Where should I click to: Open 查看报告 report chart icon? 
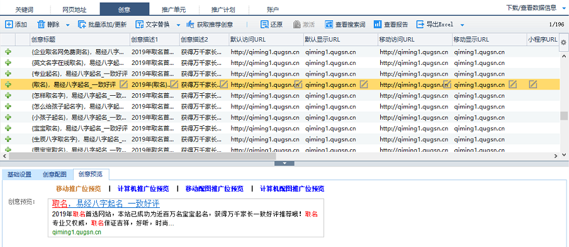click(x=378, y=25)
